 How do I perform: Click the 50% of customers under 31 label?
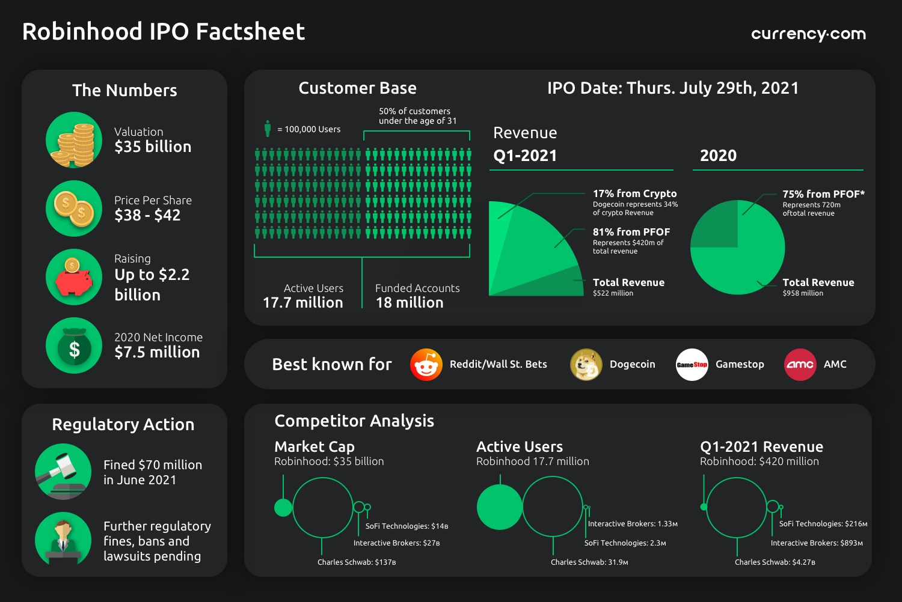[x=418, y=116]
